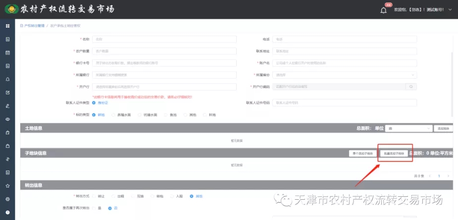Viewport: 458px width, 220px height.
Task: Click the question mark help icon in sidebar
Action: (7, 213)
